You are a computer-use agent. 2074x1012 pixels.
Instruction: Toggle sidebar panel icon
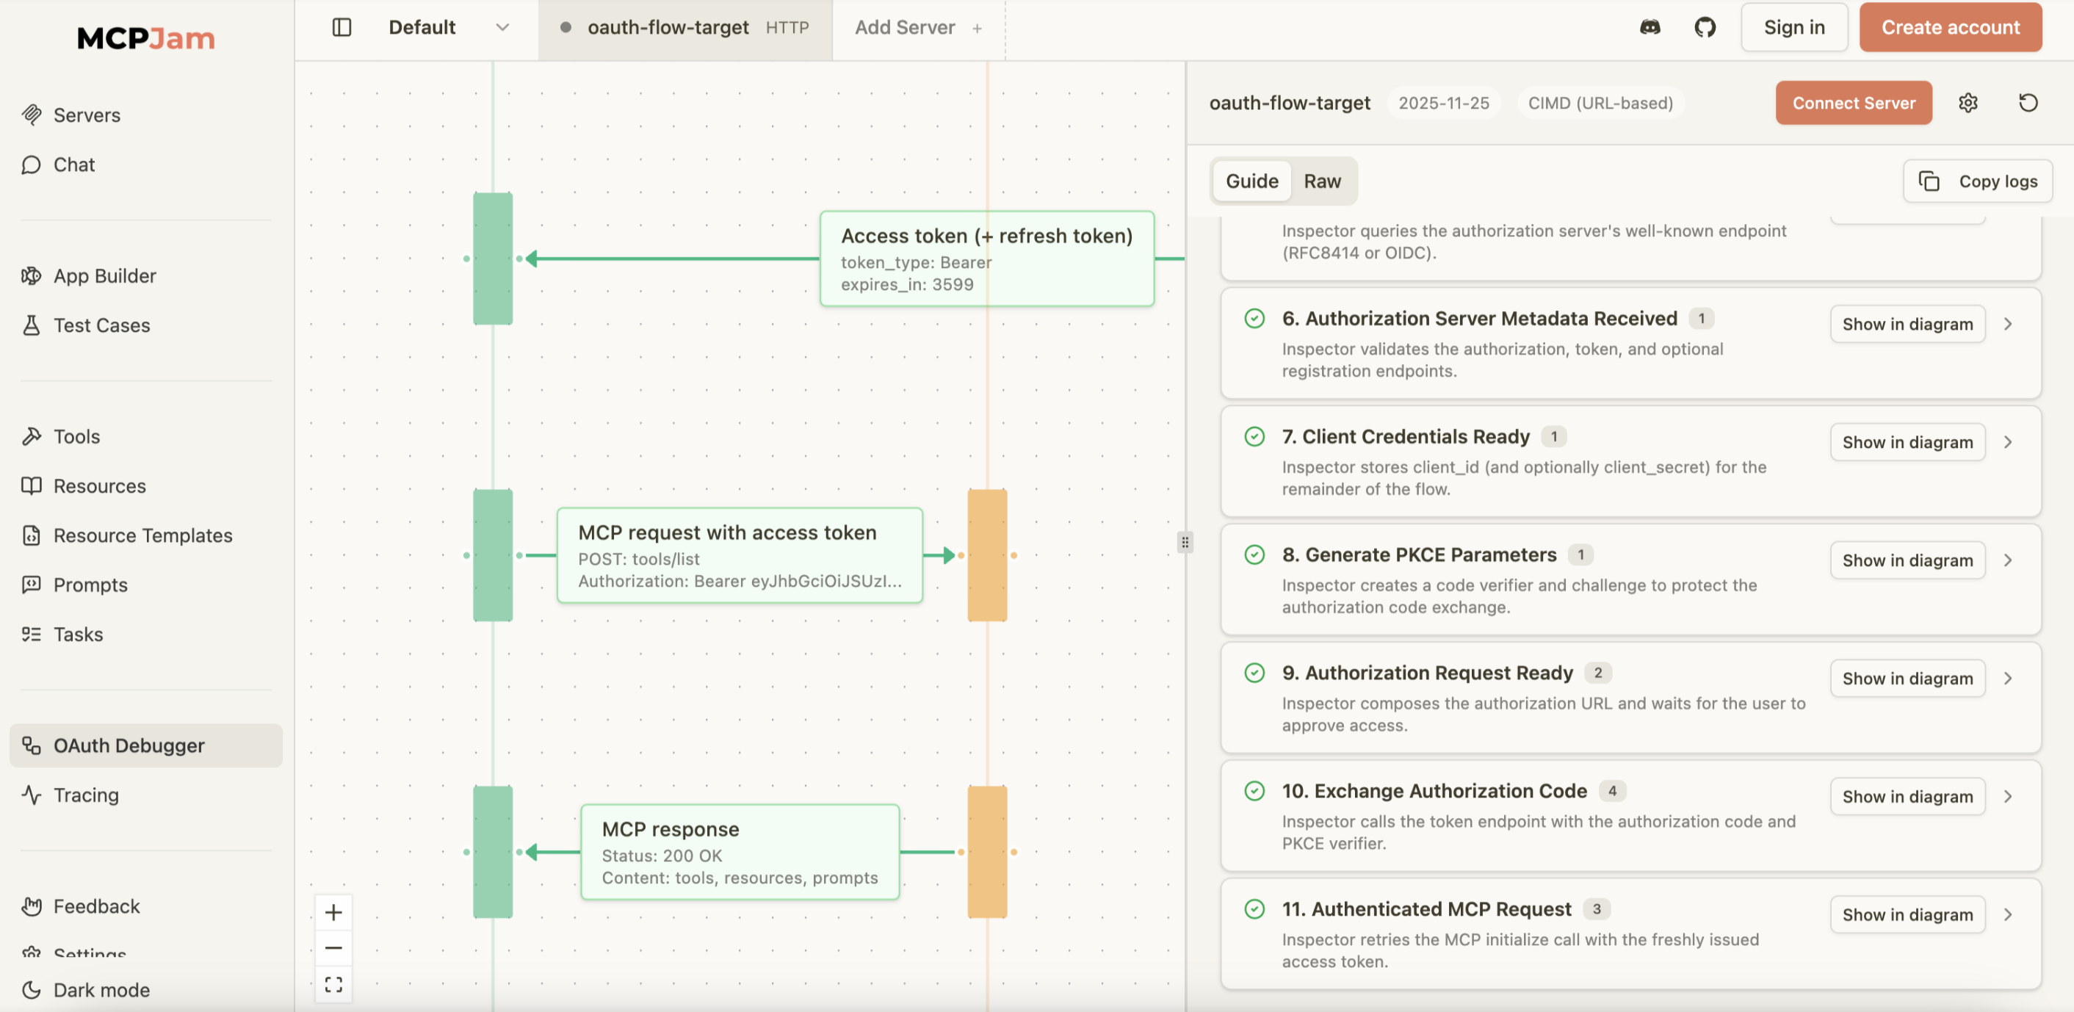coord(342,27)
